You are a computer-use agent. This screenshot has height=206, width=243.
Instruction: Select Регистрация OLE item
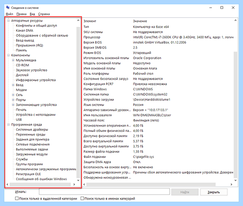pyautogui.click(x=28, y=174)
